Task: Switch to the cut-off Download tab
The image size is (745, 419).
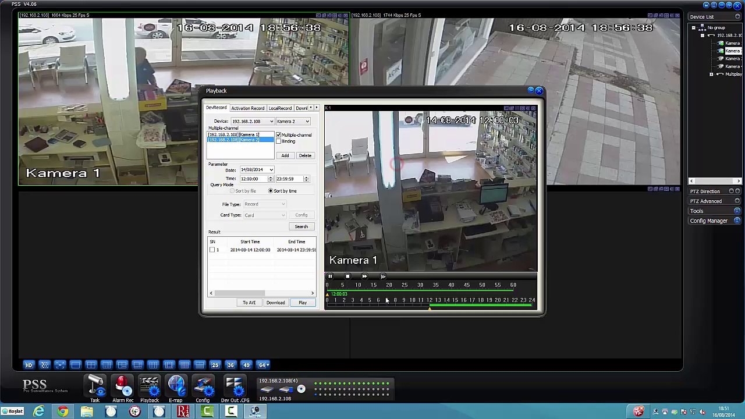Action: [x=301, y=108]
